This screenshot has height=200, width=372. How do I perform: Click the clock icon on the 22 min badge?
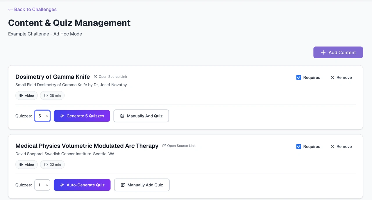coord(46,165)
